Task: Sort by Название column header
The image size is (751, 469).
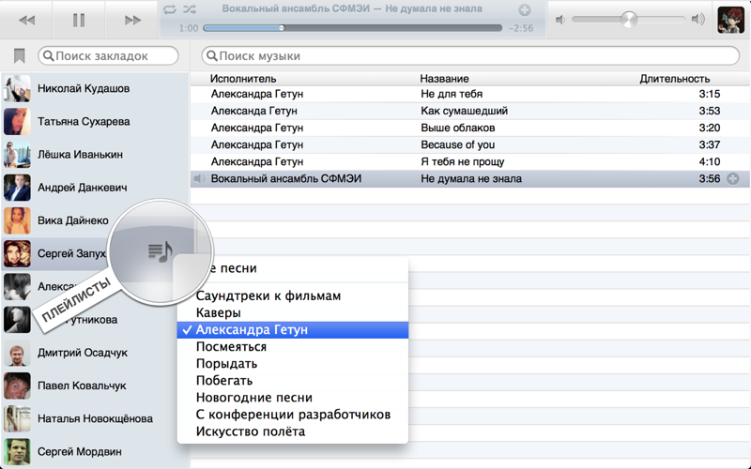Action: click(444, 79)
